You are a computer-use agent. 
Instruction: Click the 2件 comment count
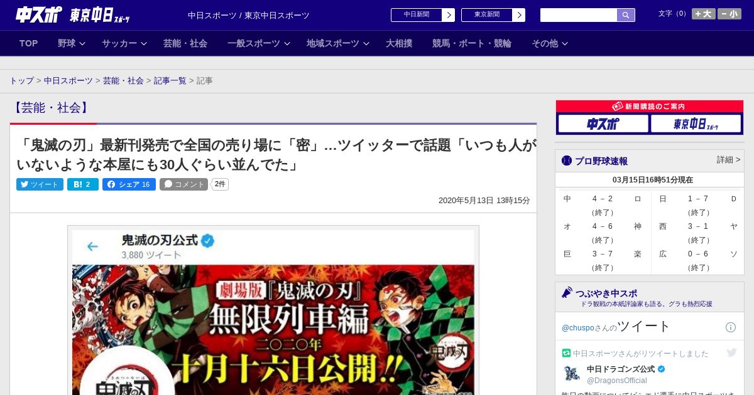[220, 184]
